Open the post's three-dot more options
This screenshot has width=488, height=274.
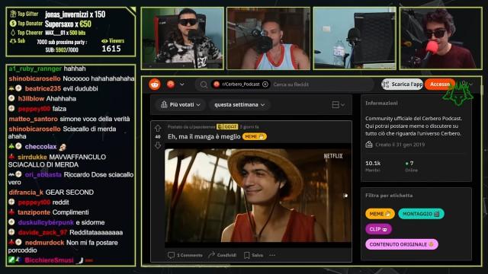(272, 255)
